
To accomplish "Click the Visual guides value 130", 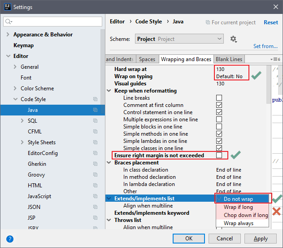I will 220,84.
